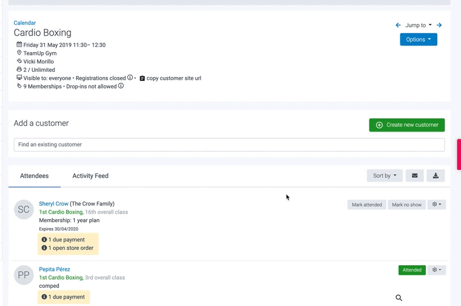The width and height of the screenshot is (461, 306).
Task: Toggle Pepita Pérez's green Attended status
Action: (x=412, y=270)
